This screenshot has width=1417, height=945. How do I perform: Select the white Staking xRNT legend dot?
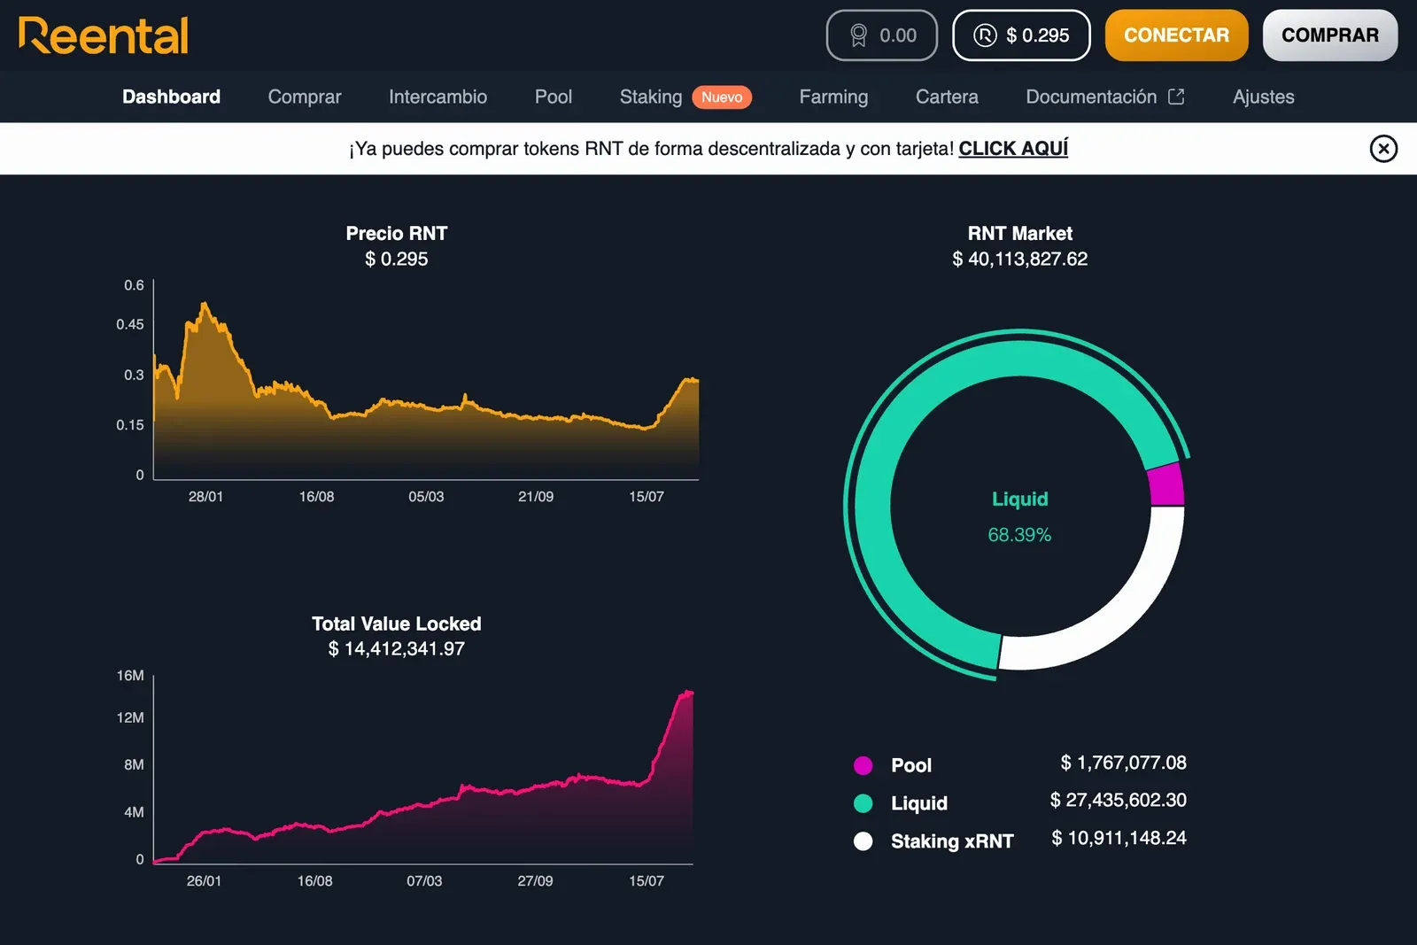click(863, 841)
